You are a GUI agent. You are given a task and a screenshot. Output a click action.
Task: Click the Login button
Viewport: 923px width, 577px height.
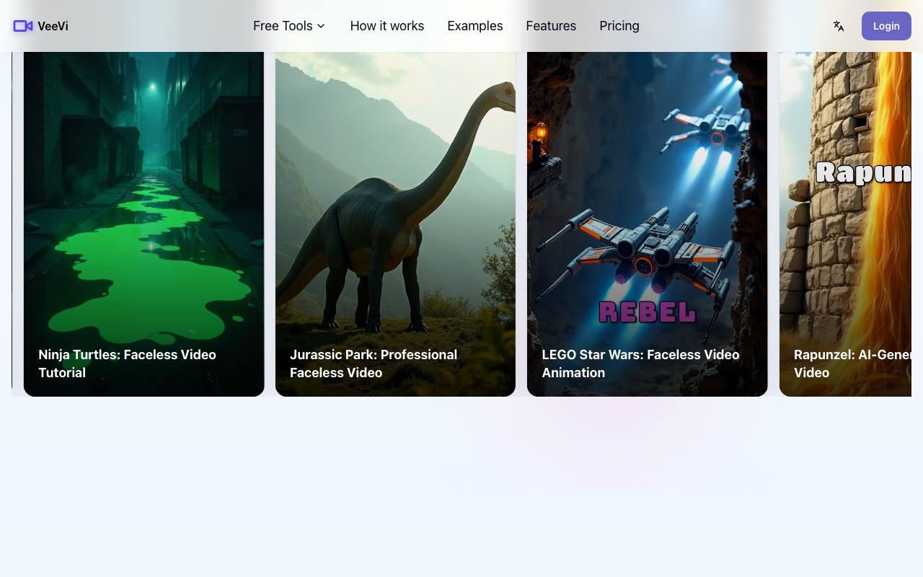click(886, 26)
